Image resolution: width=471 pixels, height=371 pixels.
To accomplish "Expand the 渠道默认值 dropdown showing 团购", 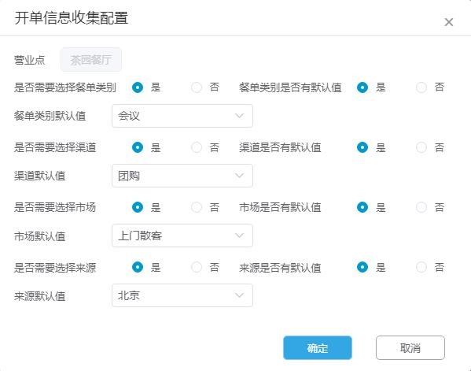I will coord(182,176).
